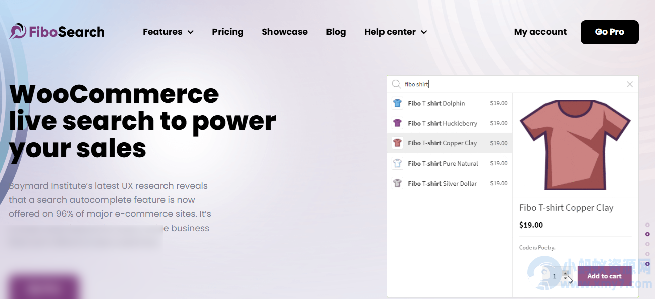The height and width of the screenshot is (299, 655).
Task: Click the FiboSearch logo
Action: (57, 31)
